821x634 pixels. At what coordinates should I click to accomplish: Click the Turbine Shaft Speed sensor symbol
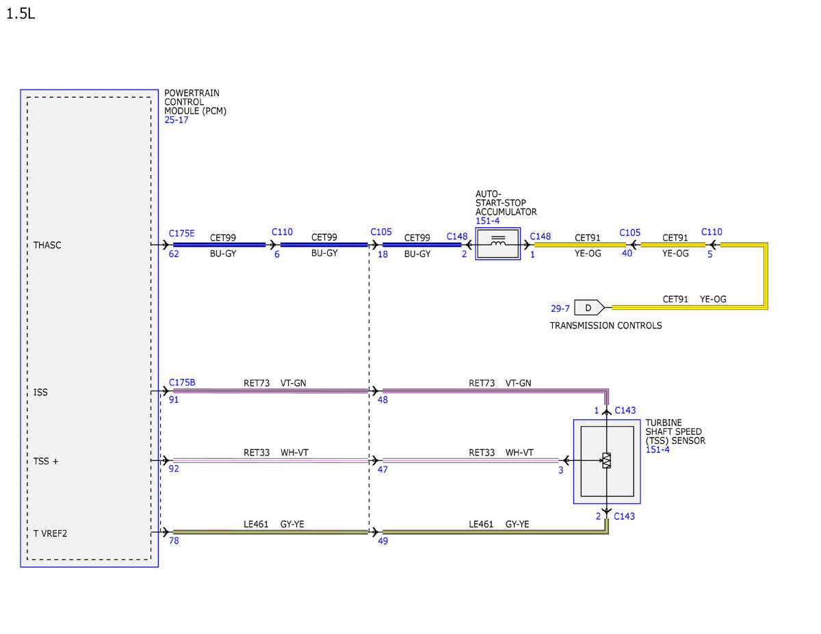pos(607,460)
